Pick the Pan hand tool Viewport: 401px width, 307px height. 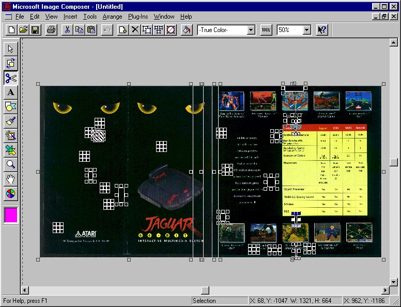coord(10,179)
